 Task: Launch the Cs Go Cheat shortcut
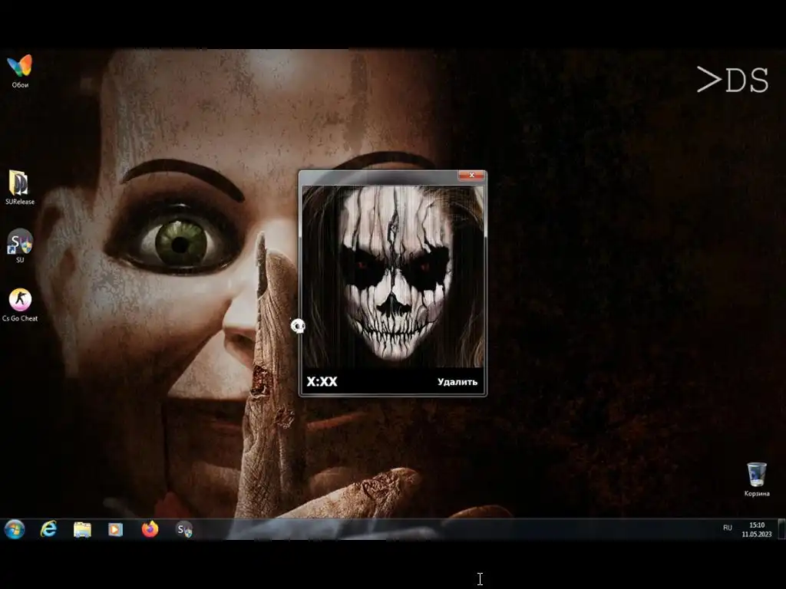click(x=20, y=304)
